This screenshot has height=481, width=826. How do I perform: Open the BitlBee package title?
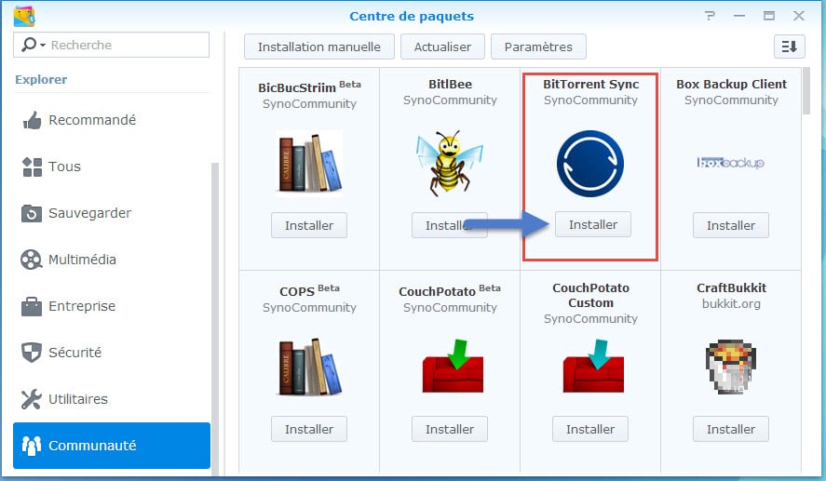tap(450, 85)
